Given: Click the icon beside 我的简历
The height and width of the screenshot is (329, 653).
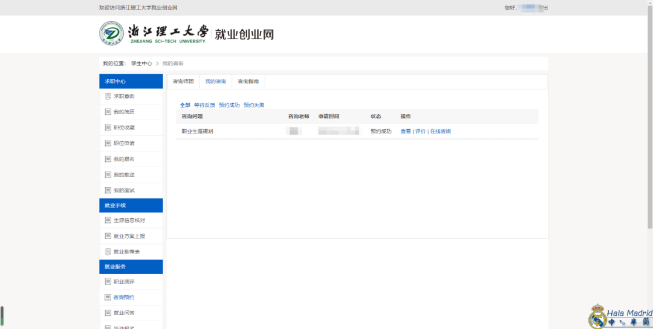Looking at the screenshot, I should click(108, 112).
